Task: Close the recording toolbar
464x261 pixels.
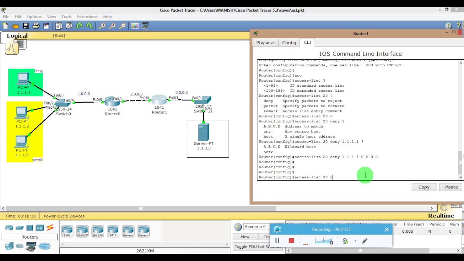Action: tap(386, 229)
